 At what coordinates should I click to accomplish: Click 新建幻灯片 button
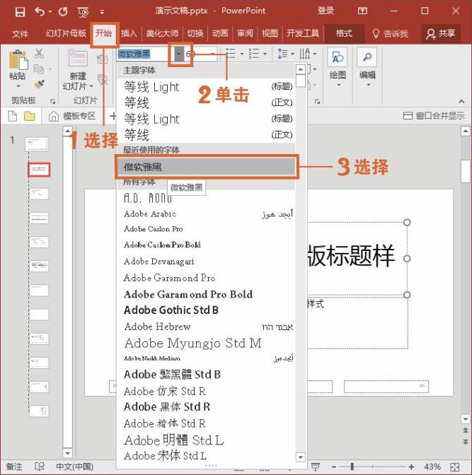[78, 69]
